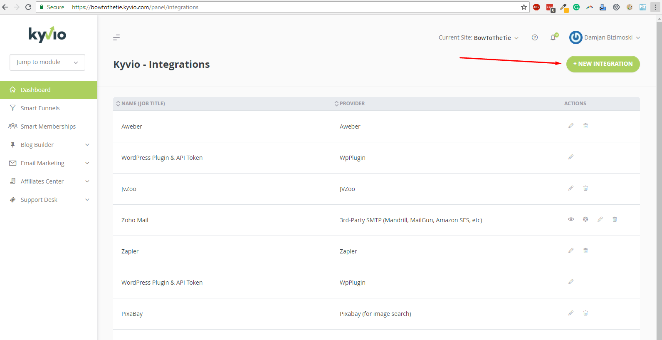Open the mobile device tester extension
The height and width of the screenshot is (340, 662).
tap(603, 7)
